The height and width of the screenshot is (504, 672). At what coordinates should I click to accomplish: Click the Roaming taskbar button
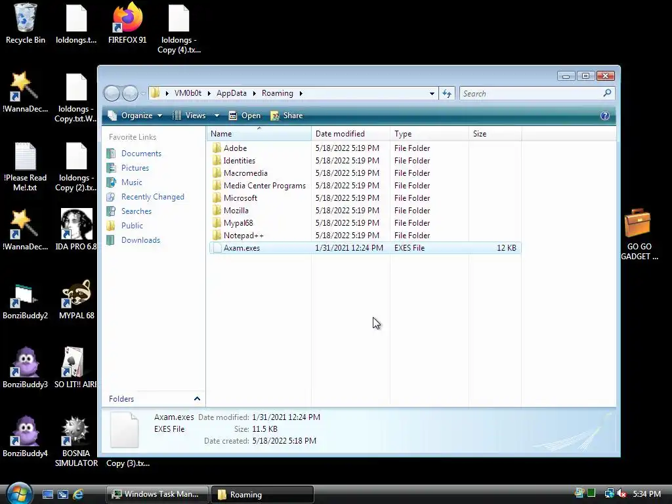pyautogui.click(x=262, y=494)
